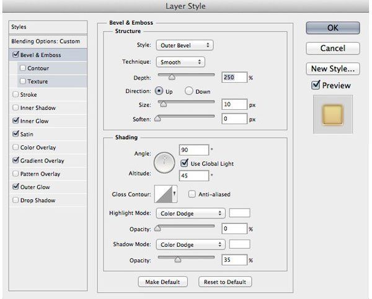The image size is (372, 299).
Task: Click the Soften slider handle
Action: pyautogui.click(x=157, y=118)
